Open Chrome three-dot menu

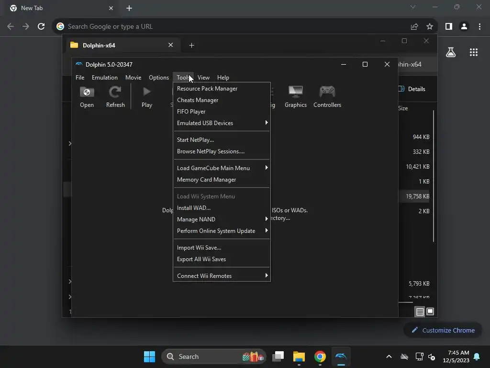click(x=479, y=27)
